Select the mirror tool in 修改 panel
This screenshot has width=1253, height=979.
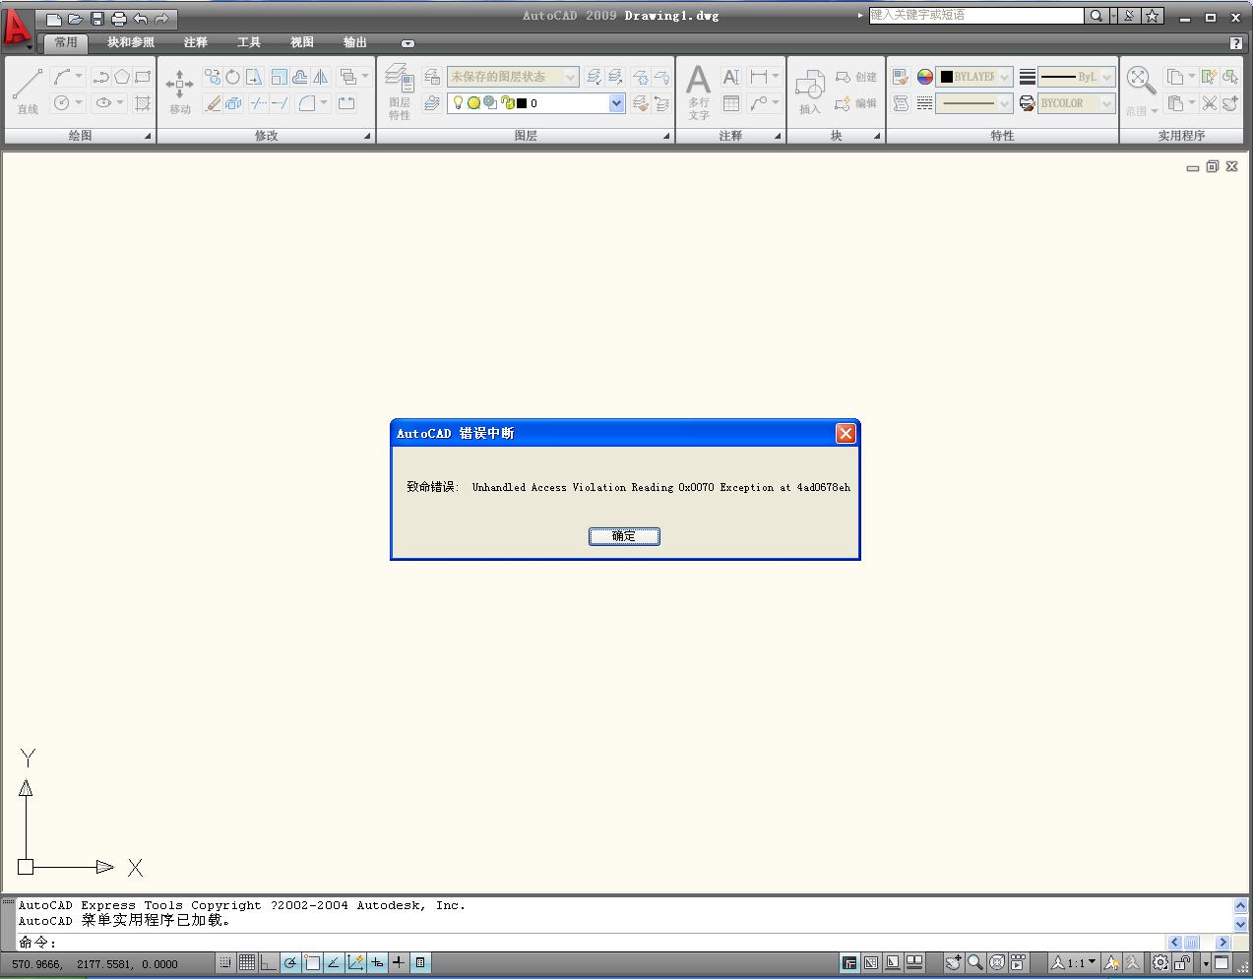(321, 77)
